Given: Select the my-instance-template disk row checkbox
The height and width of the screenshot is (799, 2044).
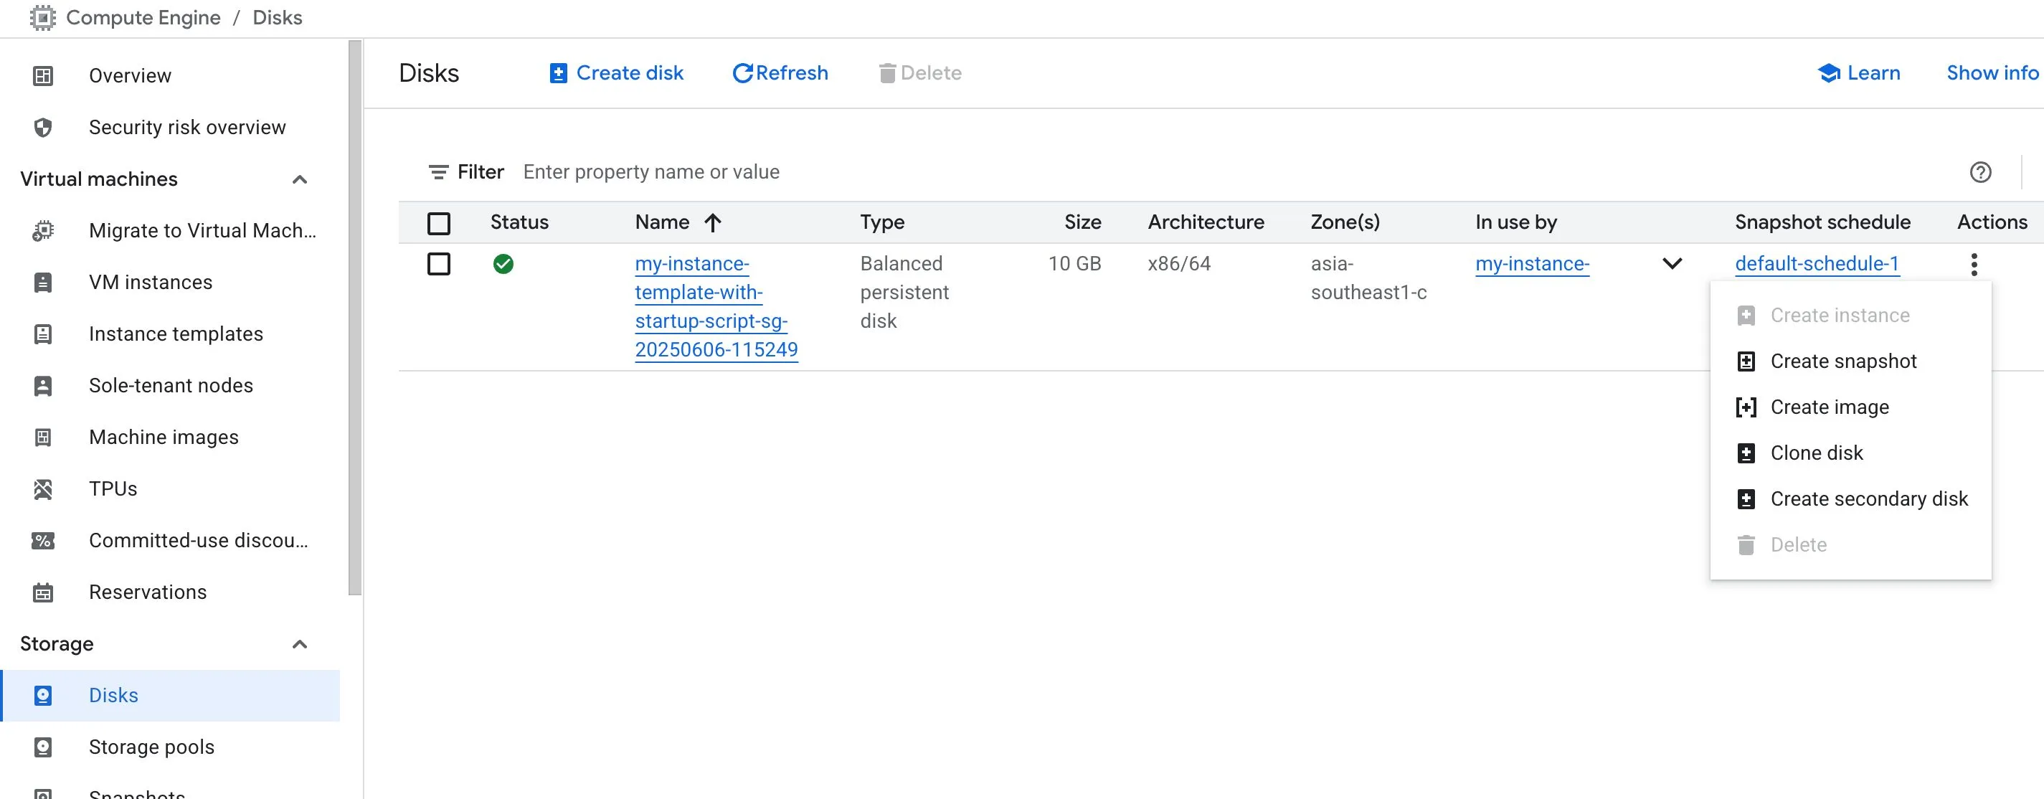Looking at the screenshot, I should coord(439,264).
